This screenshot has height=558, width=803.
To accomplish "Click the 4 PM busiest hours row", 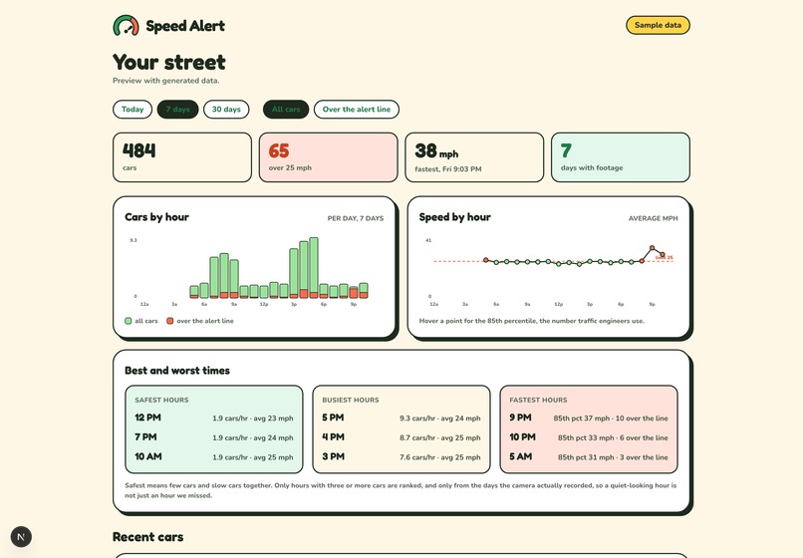I will (x=401, y=437).
